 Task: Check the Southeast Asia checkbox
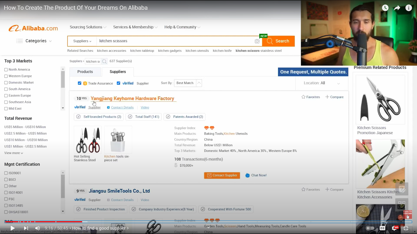click(x=6, y=102)
